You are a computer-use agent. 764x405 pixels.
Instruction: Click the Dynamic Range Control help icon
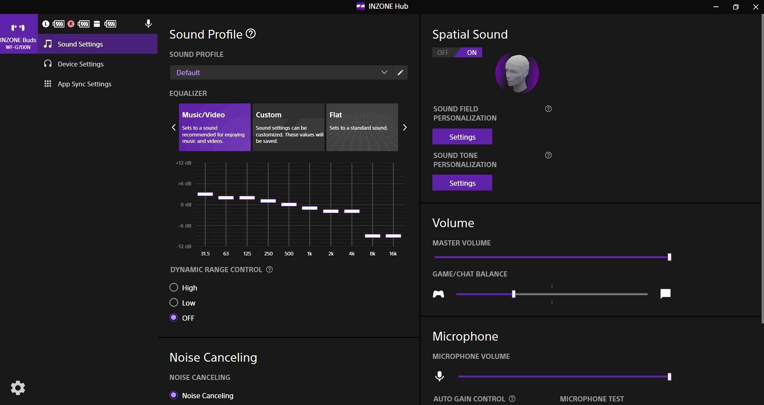[269, 270]
